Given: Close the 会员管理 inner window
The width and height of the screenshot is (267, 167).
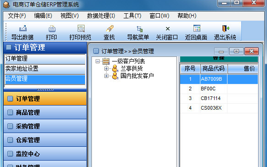Looking at the screenshot, I should pyautogui.click(x=251, y=51).
